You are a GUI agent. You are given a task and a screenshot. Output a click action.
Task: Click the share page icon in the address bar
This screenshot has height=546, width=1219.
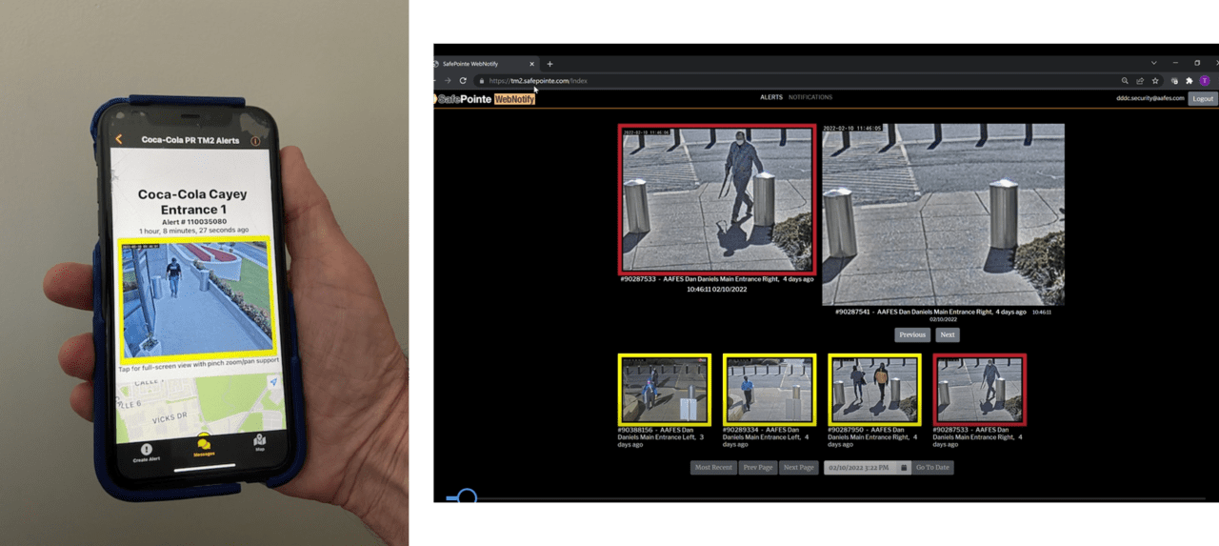point(1140,81)
